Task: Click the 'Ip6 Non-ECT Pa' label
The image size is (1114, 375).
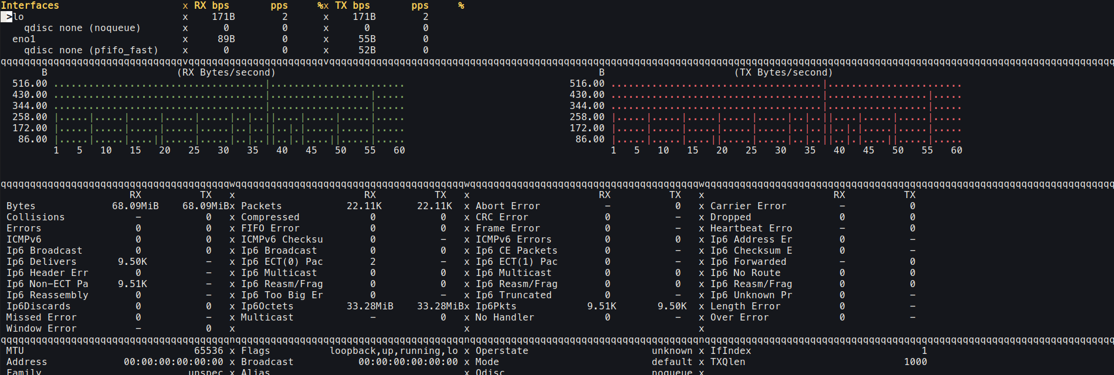Action: [48, 284]
